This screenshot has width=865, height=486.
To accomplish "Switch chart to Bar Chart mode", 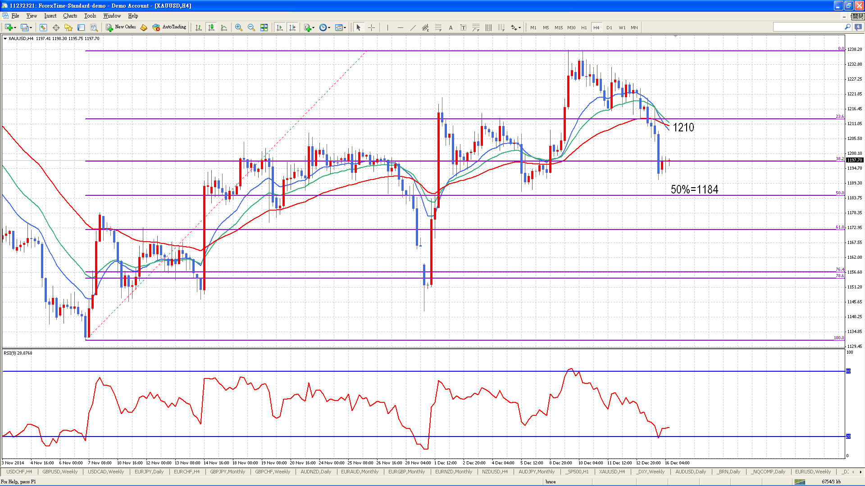I will pos(199,27).
